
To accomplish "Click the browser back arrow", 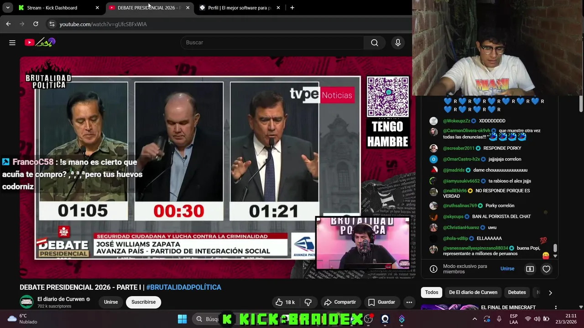I will (8, 24).
